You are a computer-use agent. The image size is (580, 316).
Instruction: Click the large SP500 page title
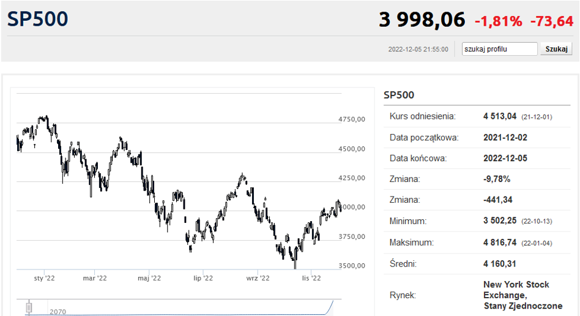pyautogui.click(x=38, y=19)
